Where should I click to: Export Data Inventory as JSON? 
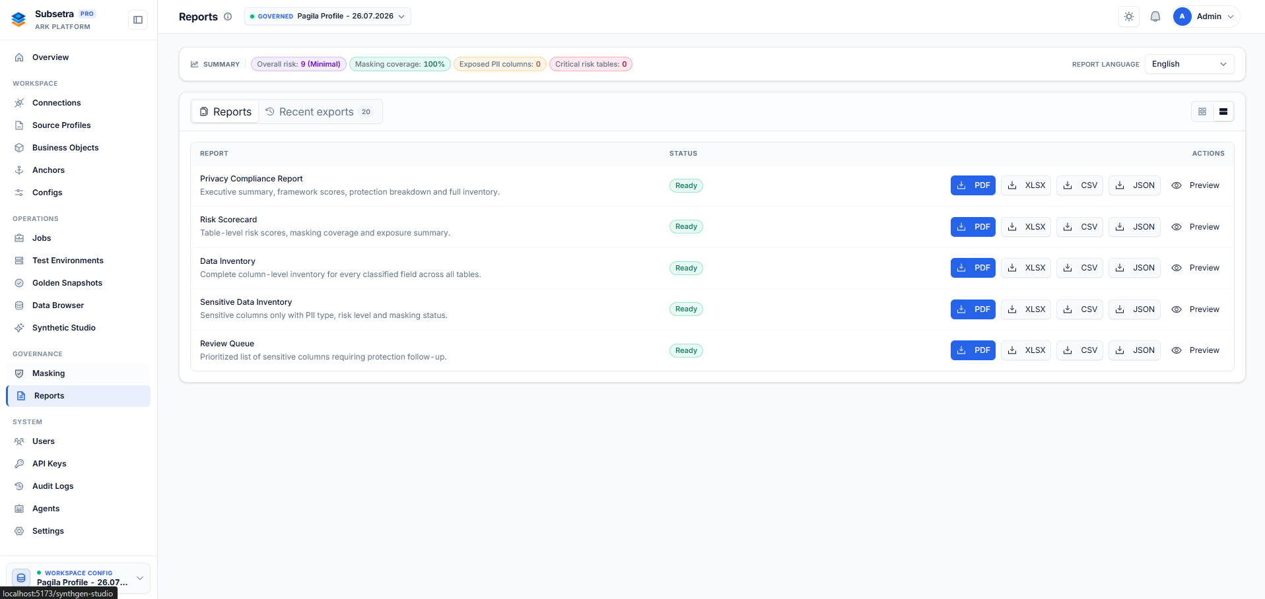tap(1134, 268)
